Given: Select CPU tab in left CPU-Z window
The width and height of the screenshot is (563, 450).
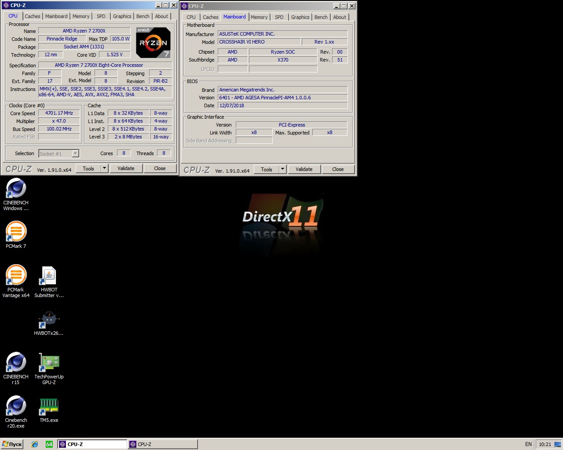Looking at the screenshot, I should (13, 16).
